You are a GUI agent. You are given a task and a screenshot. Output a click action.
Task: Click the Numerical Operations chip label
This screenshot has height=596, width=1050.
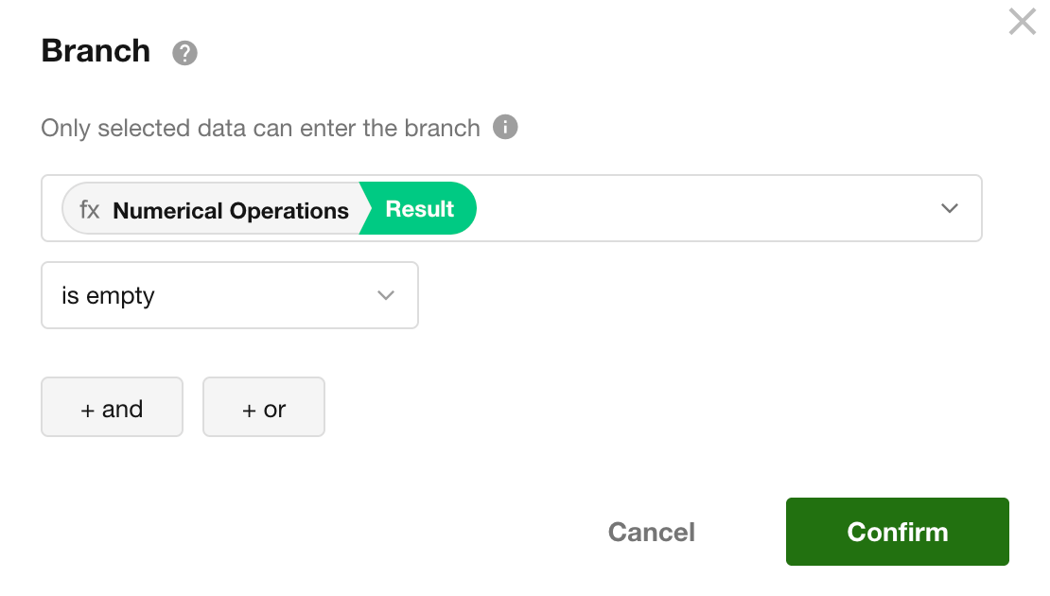pos(231,210)
